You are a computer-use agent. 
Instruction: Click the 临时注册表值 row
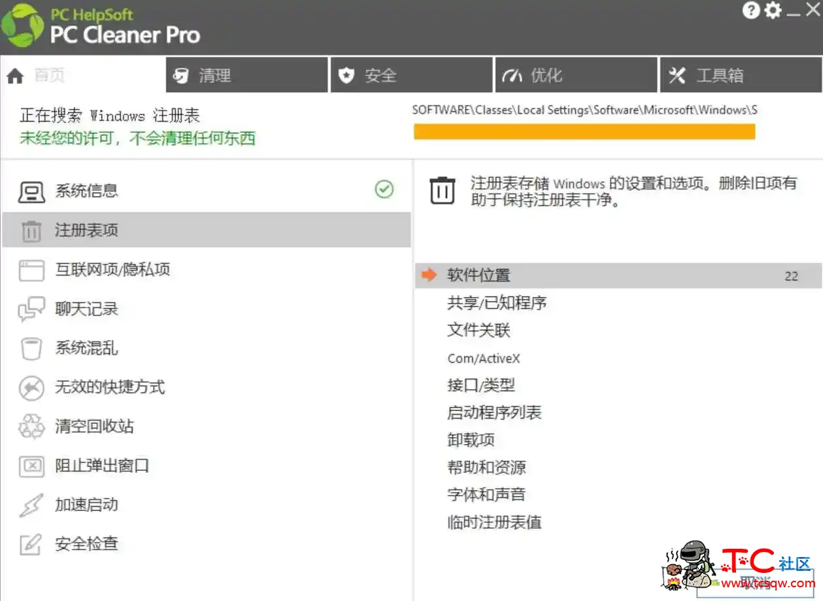[x=618, y=523]
